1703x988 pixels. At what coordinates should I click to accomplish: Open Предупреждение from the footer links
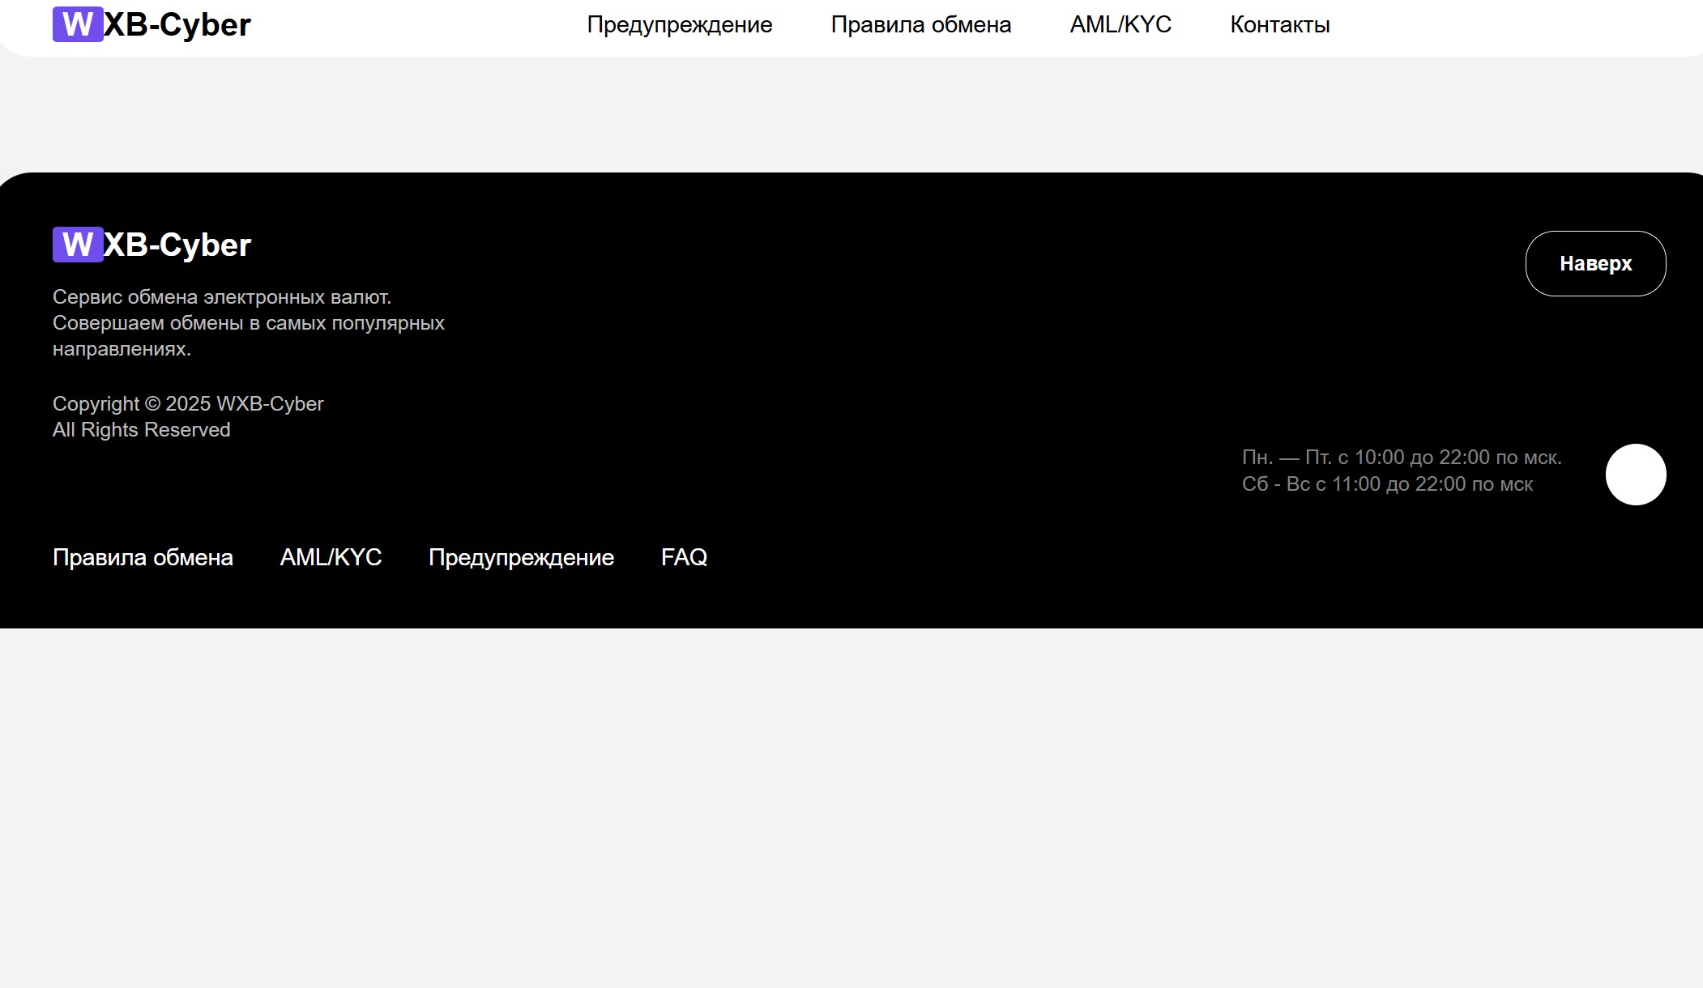521,557
